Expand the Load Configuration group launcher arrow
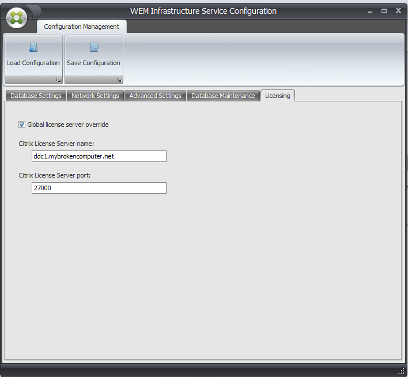 coord(59,80)
